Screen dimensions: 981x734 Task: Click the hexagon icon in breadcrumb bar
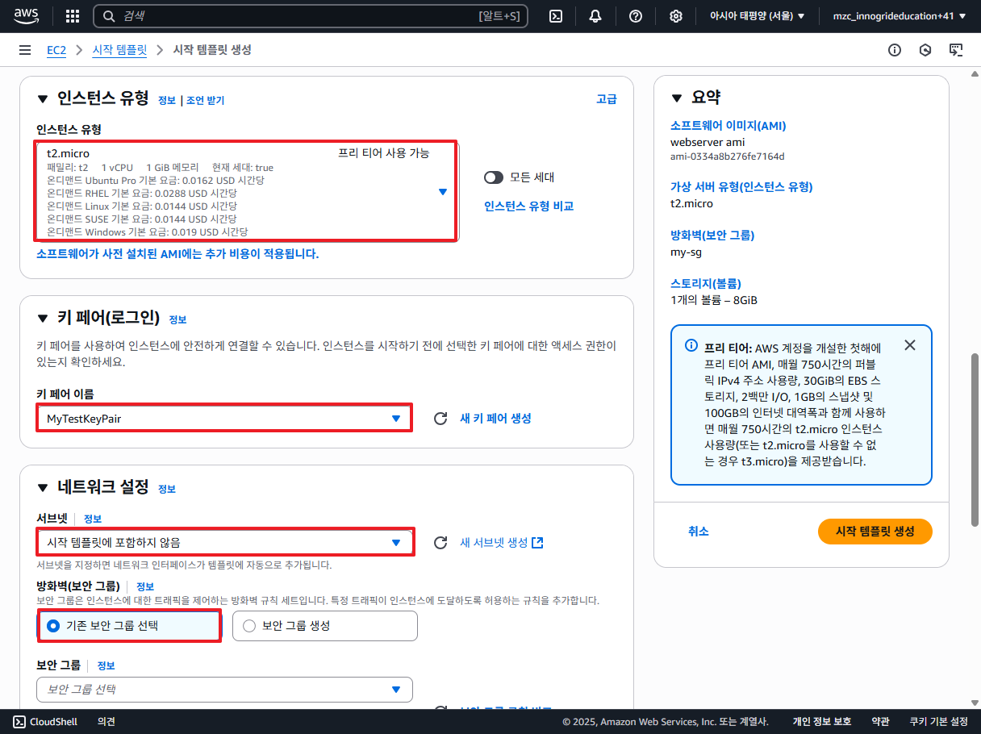925,50
